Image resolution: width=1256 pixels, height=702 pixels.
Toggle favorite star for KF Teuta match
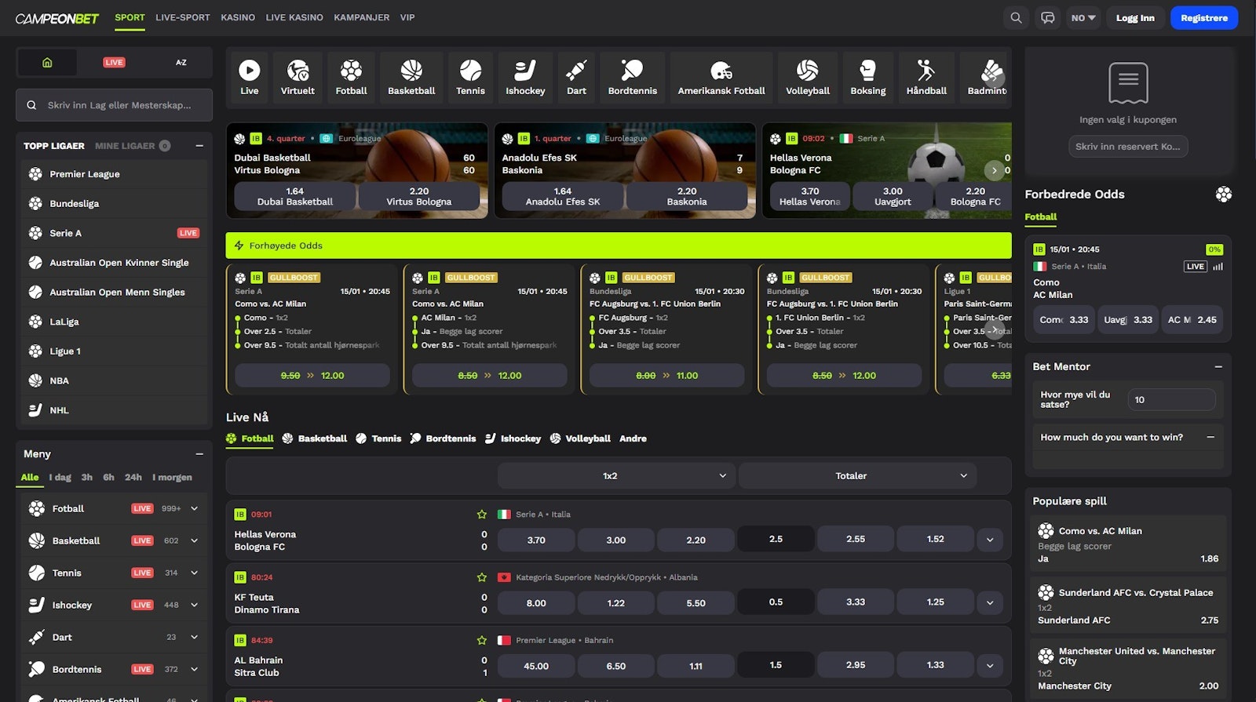click(482, 577)
